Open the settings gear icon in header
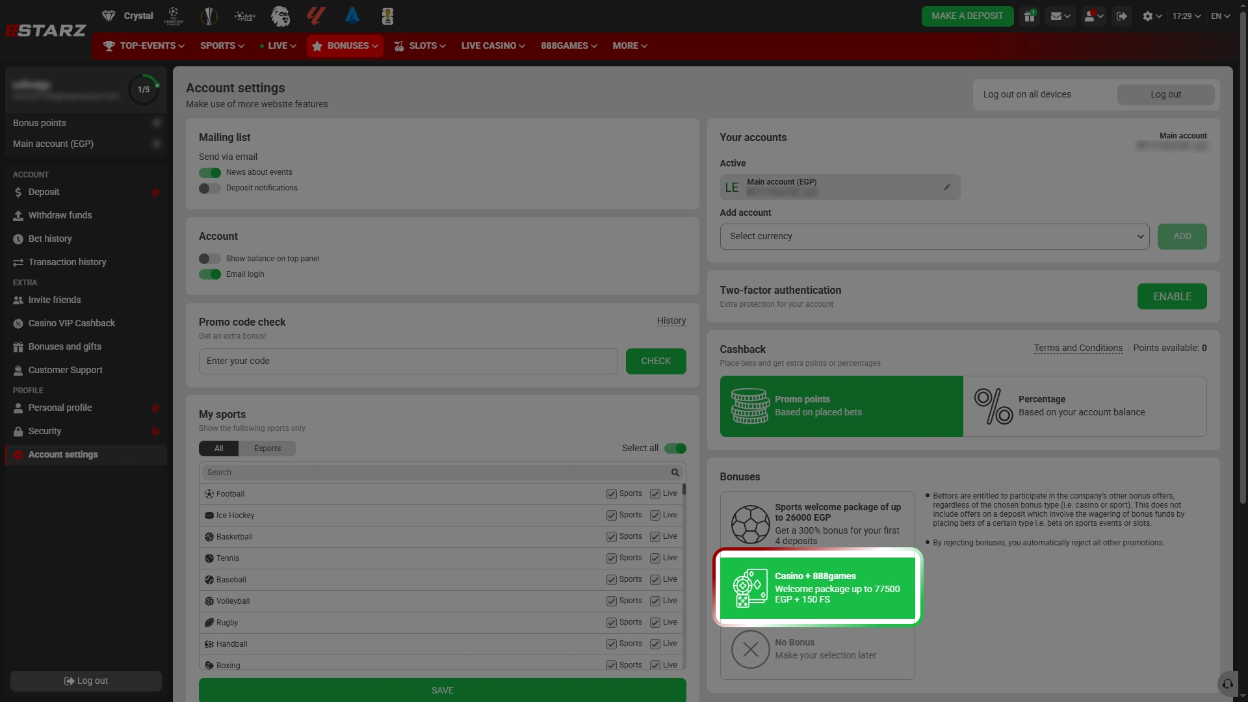The height and width of the screenshot is (702, 1248). (1152, 16)
